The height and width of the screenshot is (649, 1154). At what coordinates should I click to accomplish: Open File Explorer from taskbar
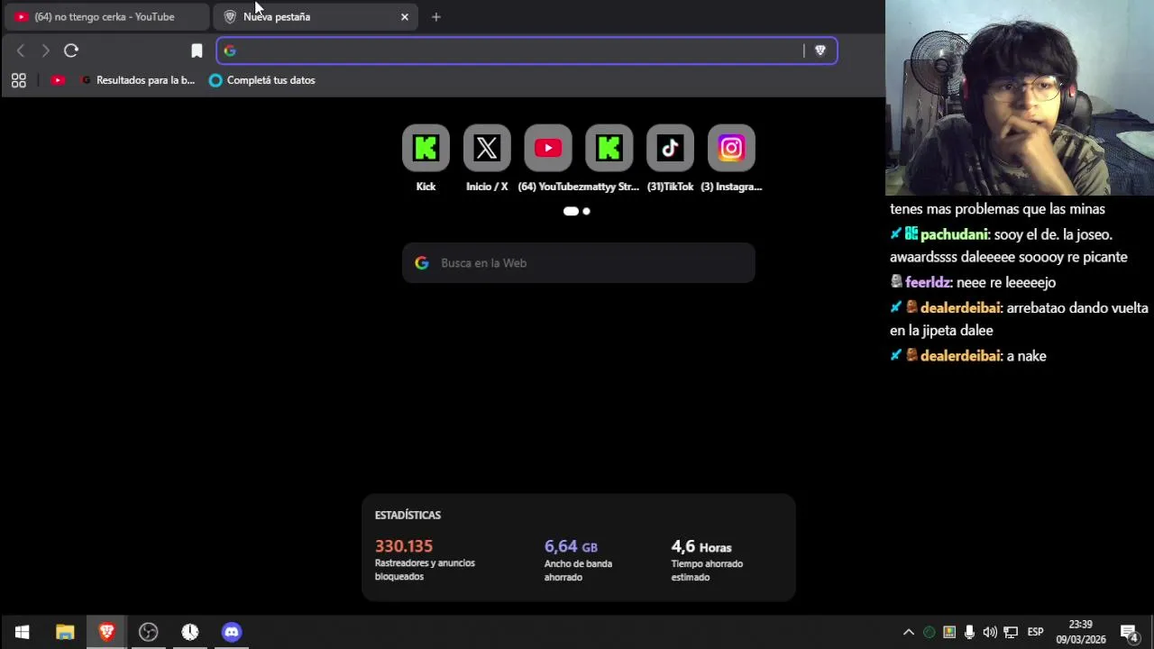pos(65,632)
